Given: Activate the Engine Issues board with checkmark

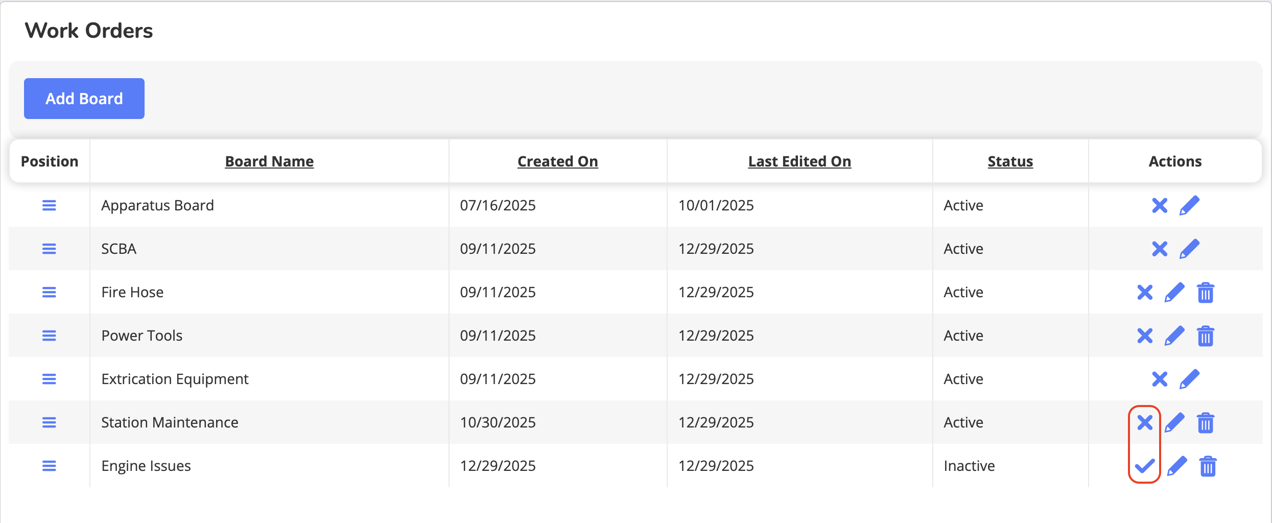Looking at the screenshot, I should coord(1145,466).
